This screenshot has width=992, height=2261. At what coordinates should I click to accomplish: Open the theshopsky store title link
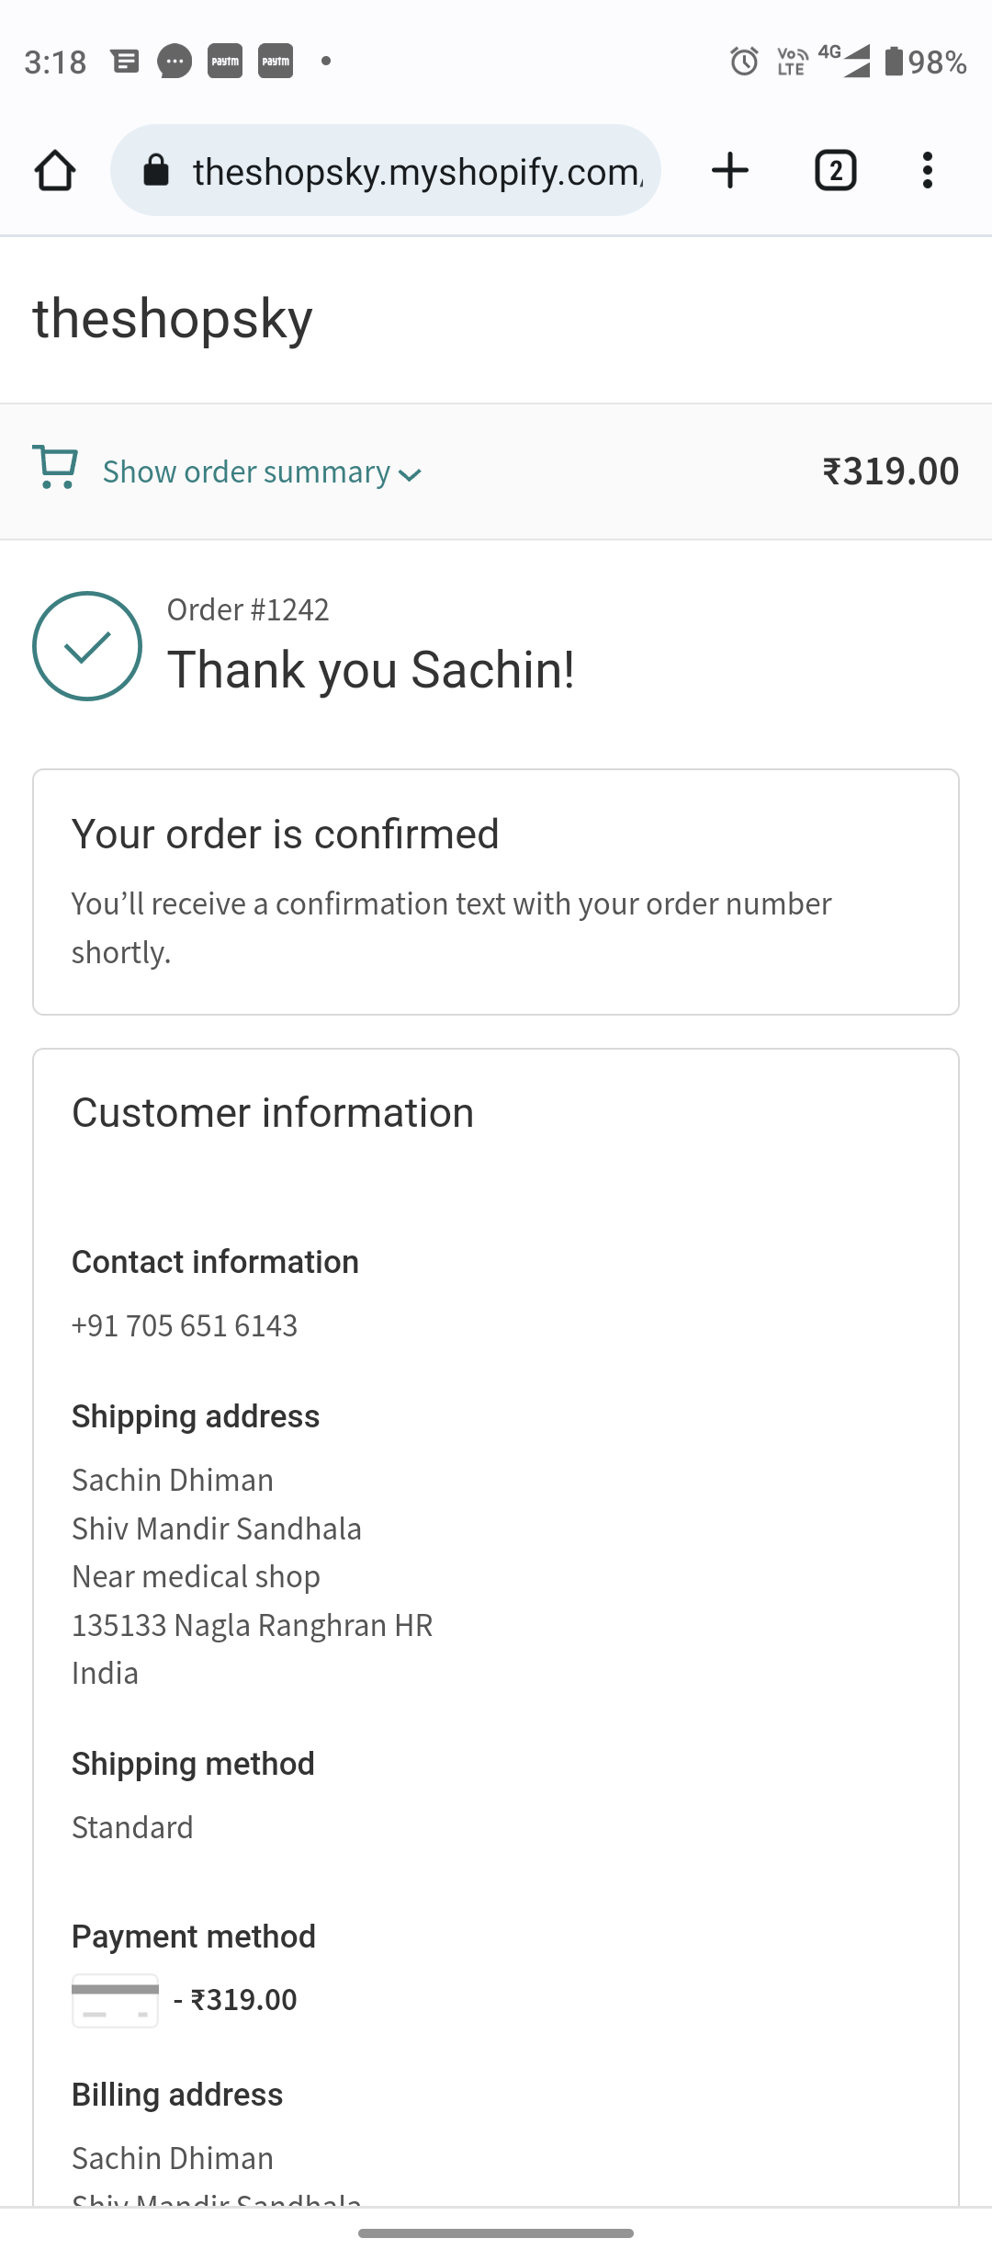[x=173, y=319]
